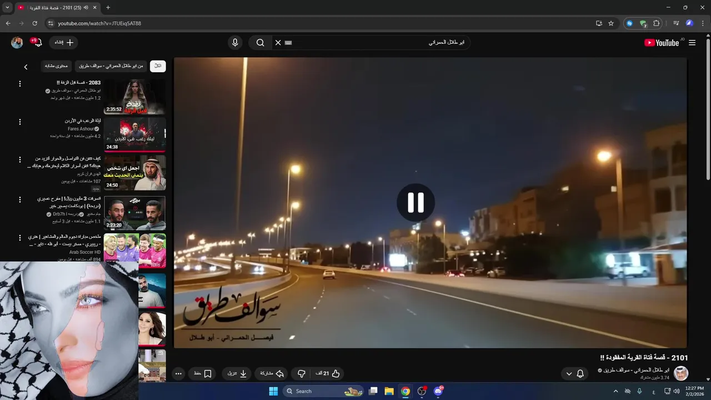The height and width of the screenshot is (400, 711).
Task: Select the الكل filter chip
Action: 158,66
